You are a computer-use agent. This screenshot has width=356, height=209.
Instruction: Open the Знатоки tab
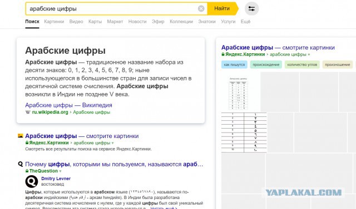[x=207, y=22]
